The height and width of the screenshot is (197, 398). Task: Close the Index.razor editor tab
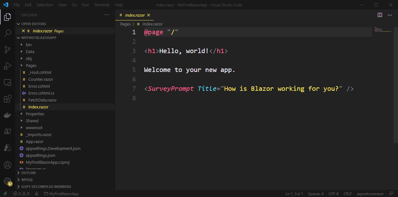(x=149, y=15)
